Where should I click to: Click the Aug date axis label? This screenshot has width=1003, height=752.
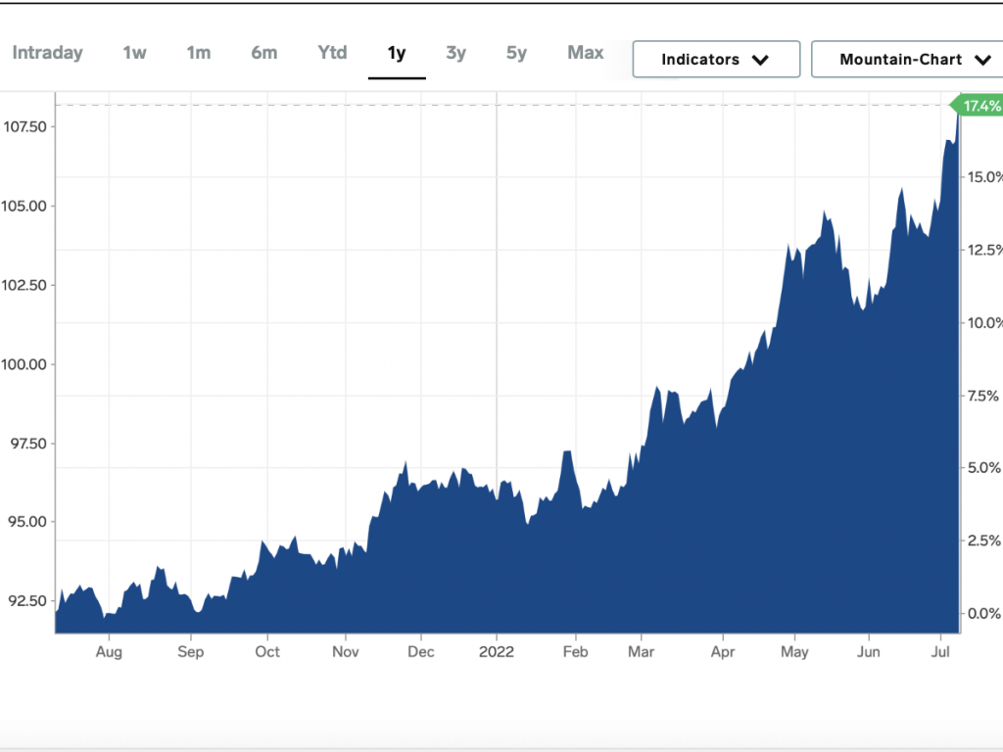coord(109,652)
